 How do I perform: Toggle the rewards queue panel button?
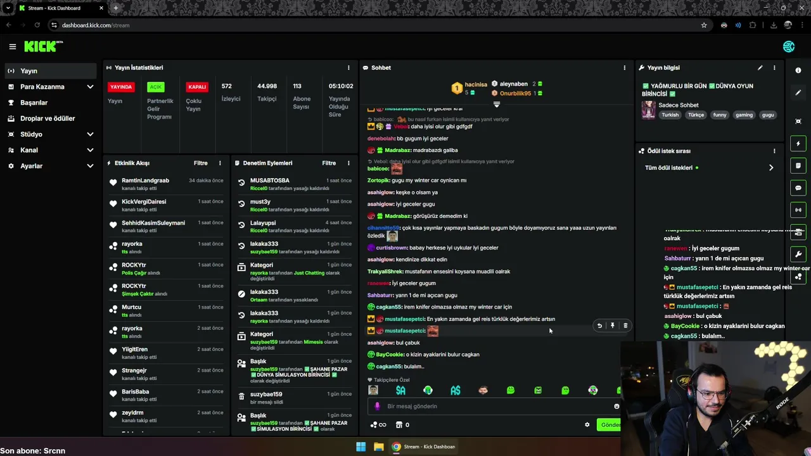(x=798, y=276)
